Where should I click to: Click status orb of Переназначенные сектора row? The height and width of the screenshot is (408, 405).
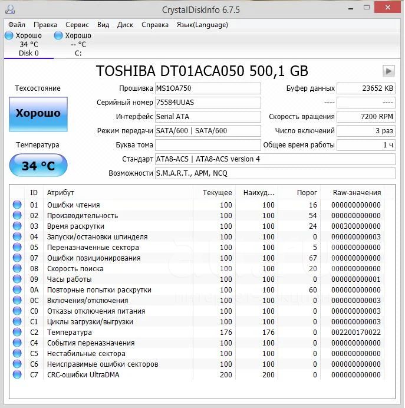(x=17, y=247)
